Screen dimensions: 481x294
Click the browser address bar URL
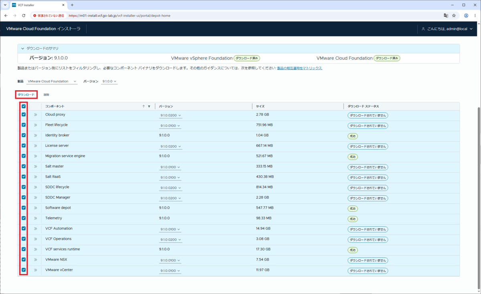[x=119, y=16]
